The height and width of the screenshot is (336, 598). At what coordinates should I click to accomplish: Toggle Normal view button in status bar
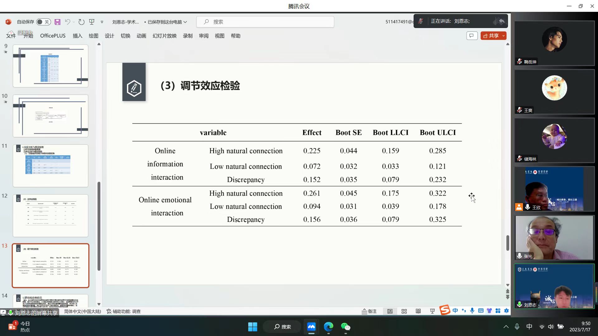pos(390,311)
